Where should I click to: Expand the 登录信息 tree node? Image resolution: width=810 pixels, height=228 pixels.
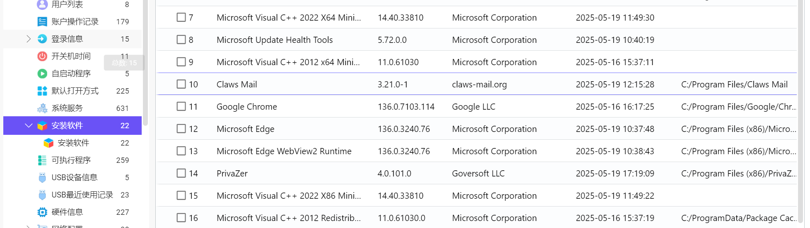tap(29, 39)
